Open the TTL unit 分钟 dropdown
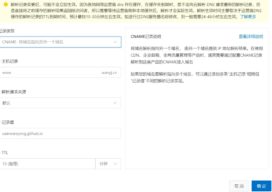272x192 pixels. (108, 164)
